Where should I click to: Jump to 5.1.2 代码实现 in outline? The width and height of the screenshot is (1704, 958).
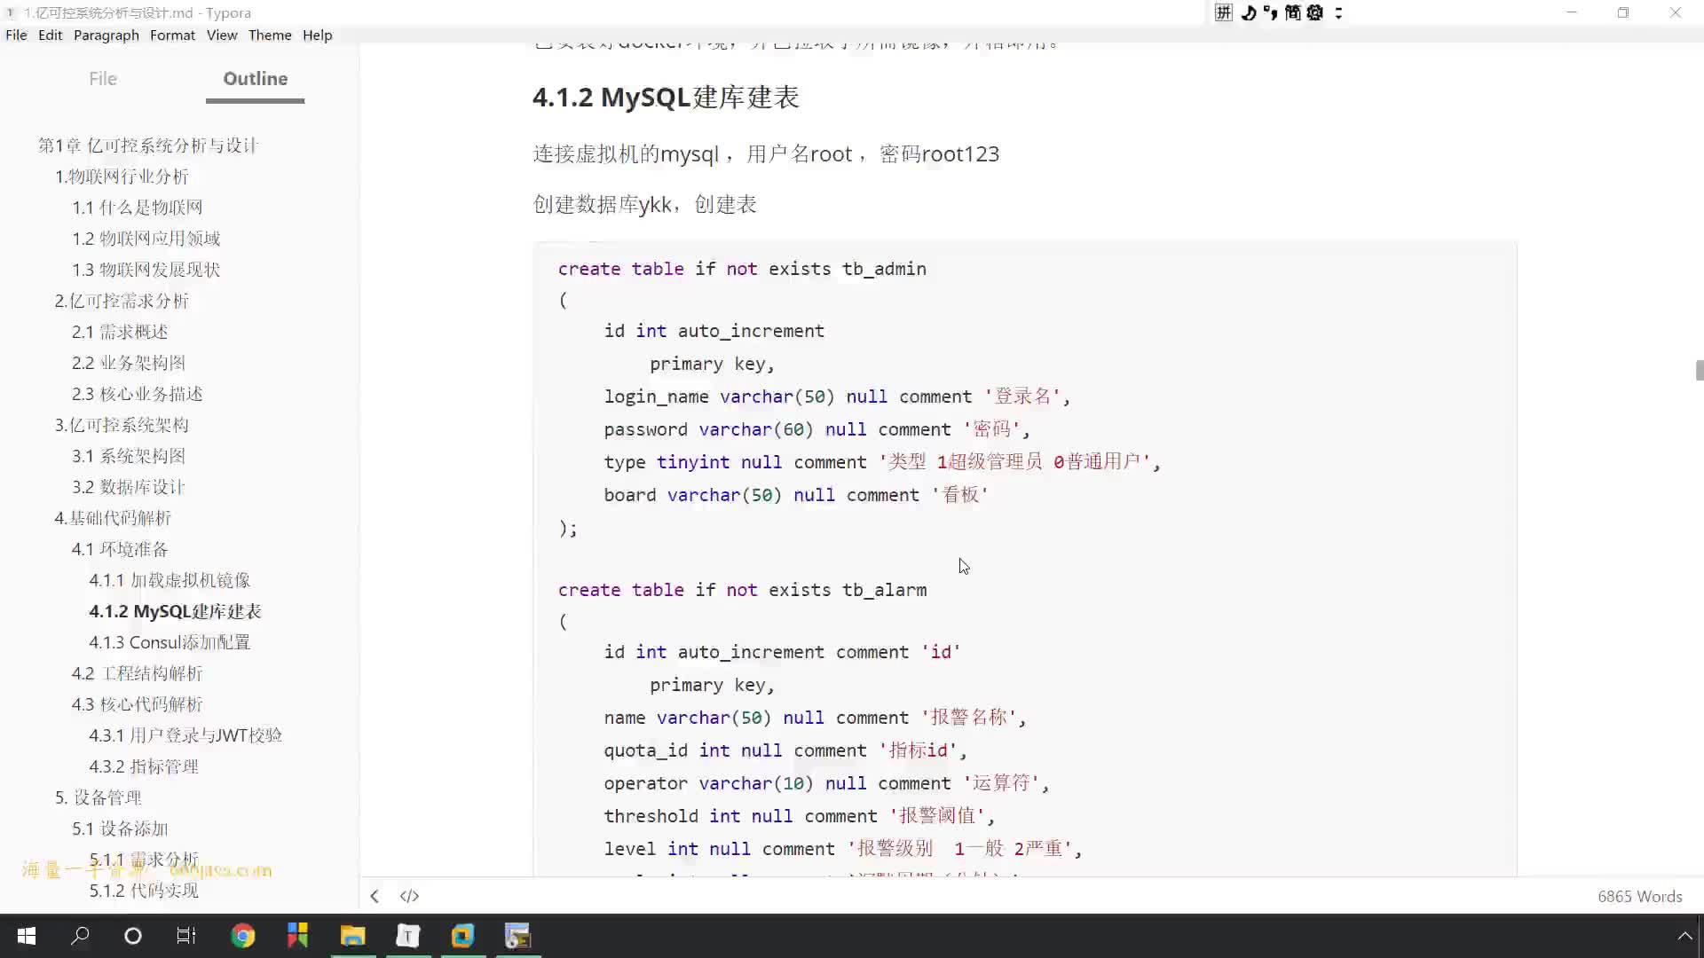pyautogui.click(x=144, y=891)
